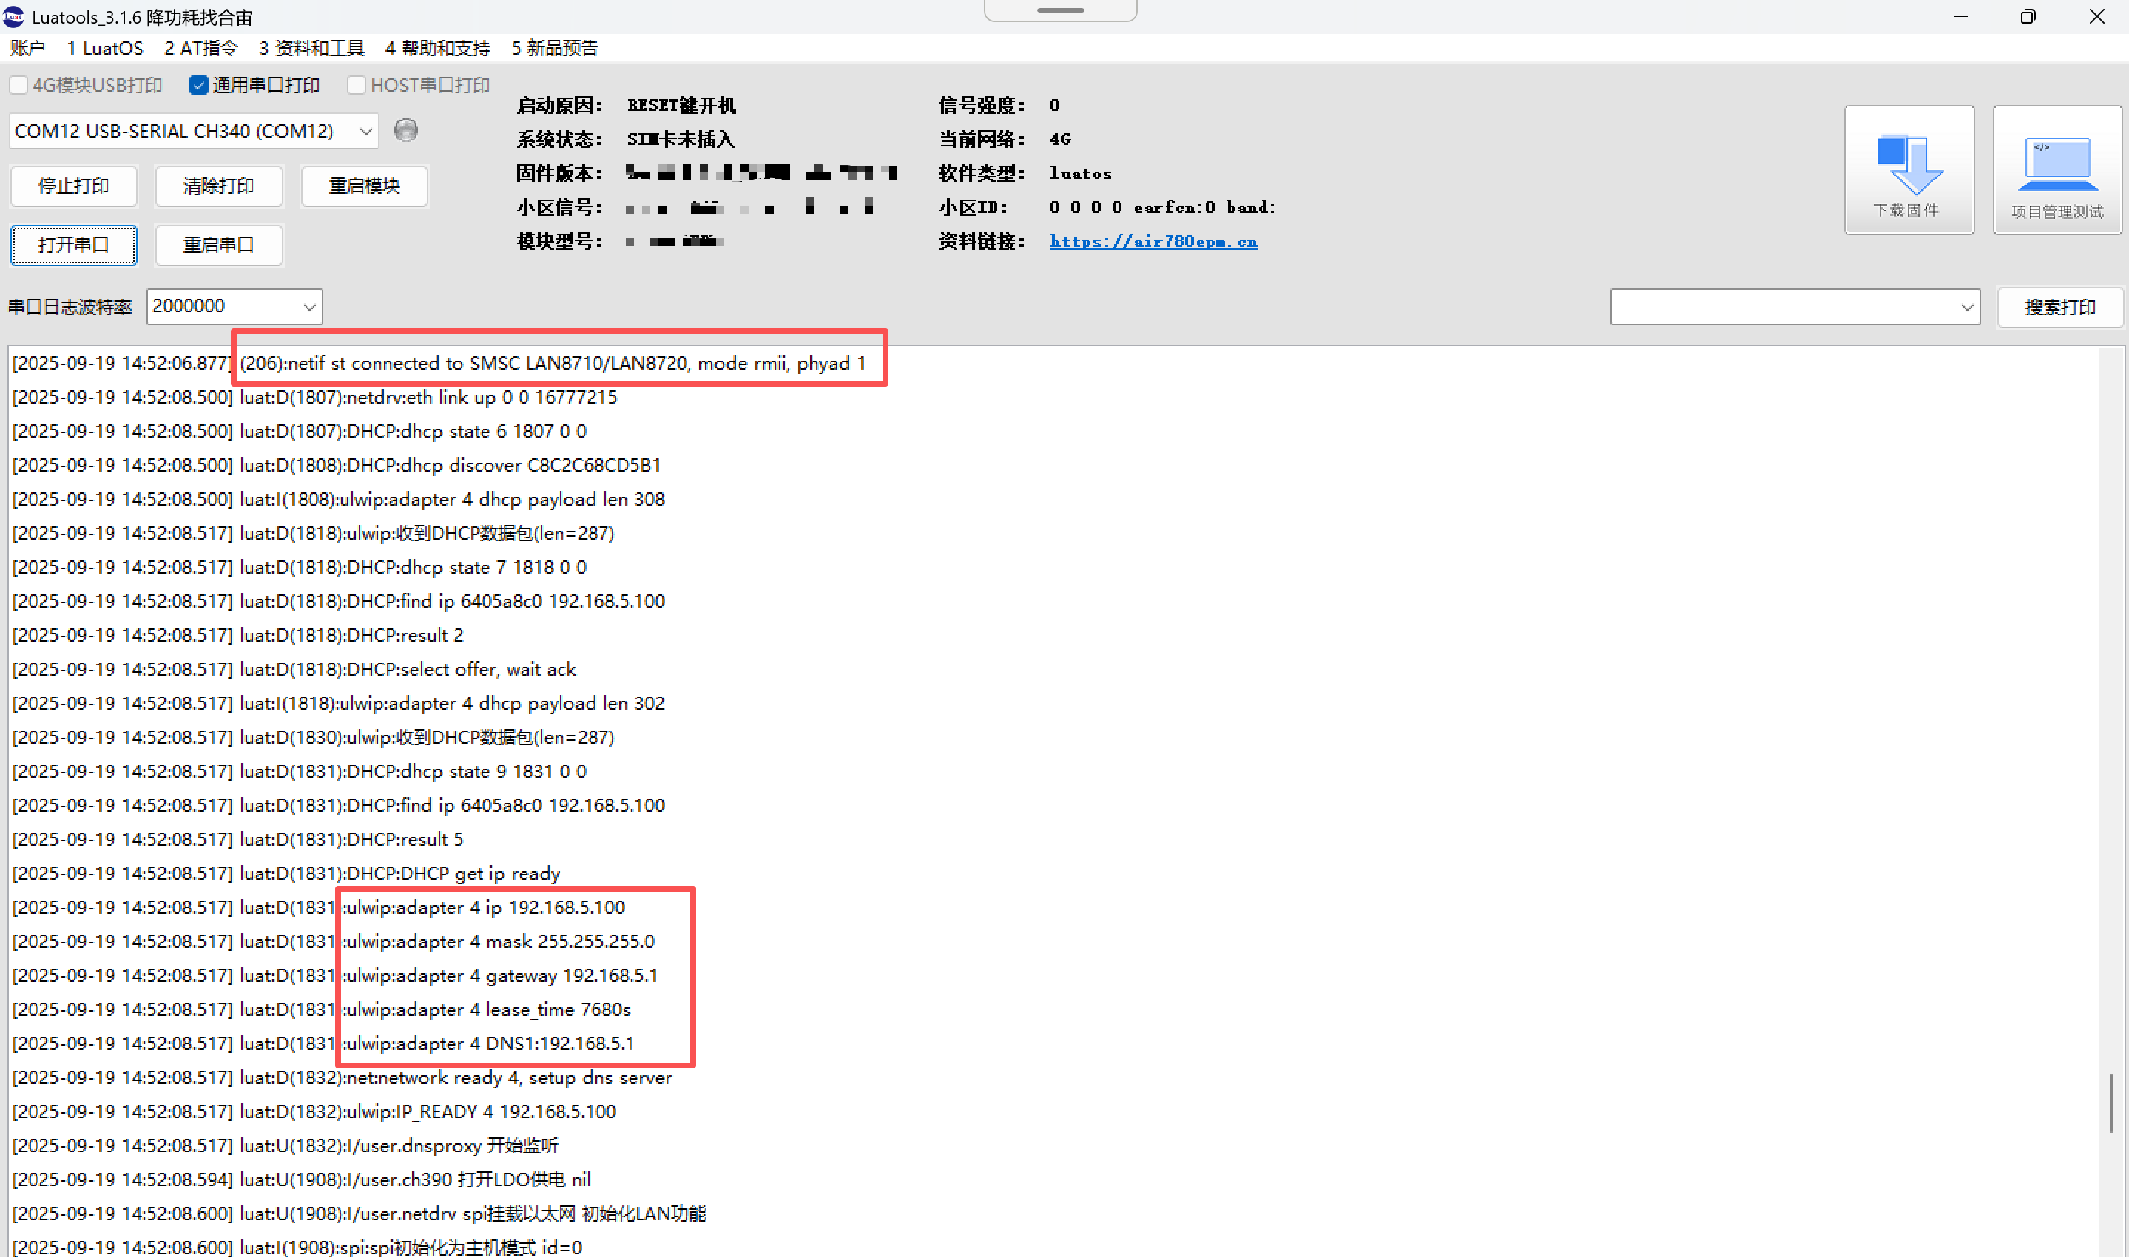The height and width of the screenshot is (1257, 2129).
Task: Click the 搜索打印 button
Action: [x=2059, y=308]
